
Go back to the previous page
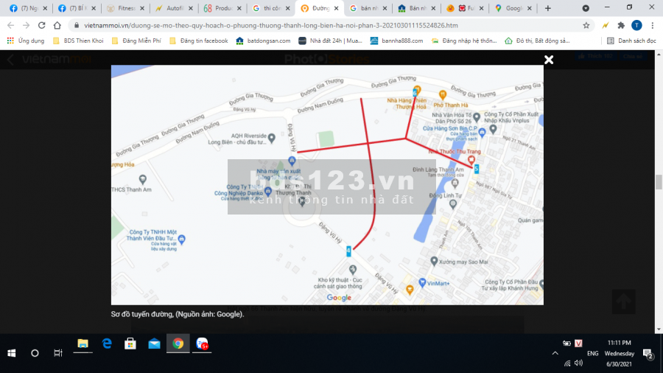(10, 25)
